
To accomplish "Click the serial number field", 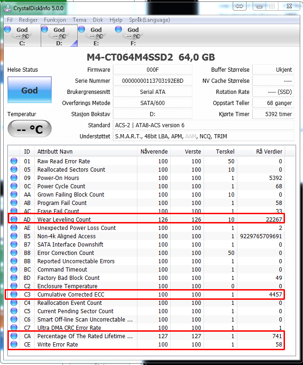I will (x=153, y=81).
